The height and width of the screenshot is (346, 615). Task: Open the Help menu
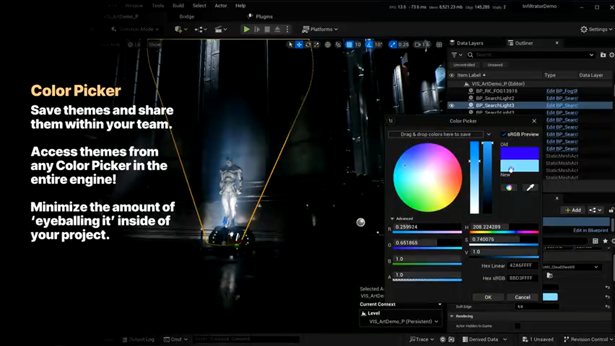pyautogui.click(x=240, y=6)
